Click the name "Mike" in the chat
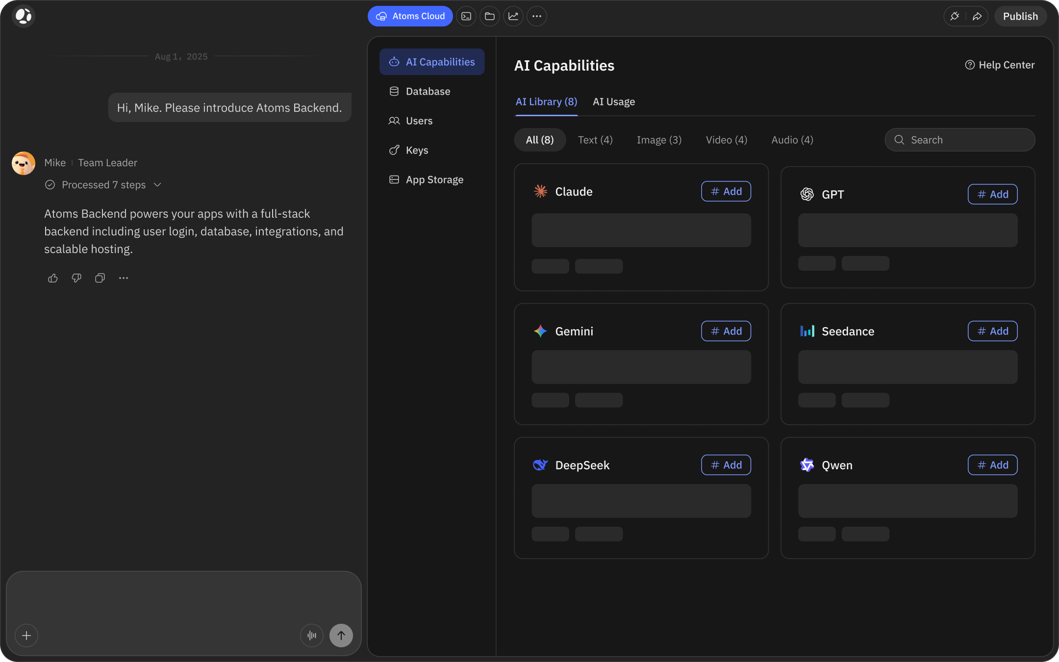 (55, 163)
